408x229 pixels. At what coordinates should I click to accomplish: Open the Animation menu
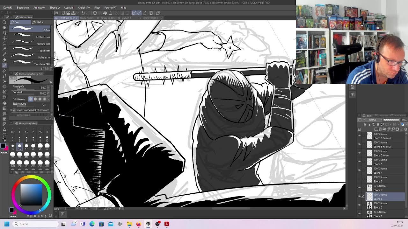tap(39, 8)
